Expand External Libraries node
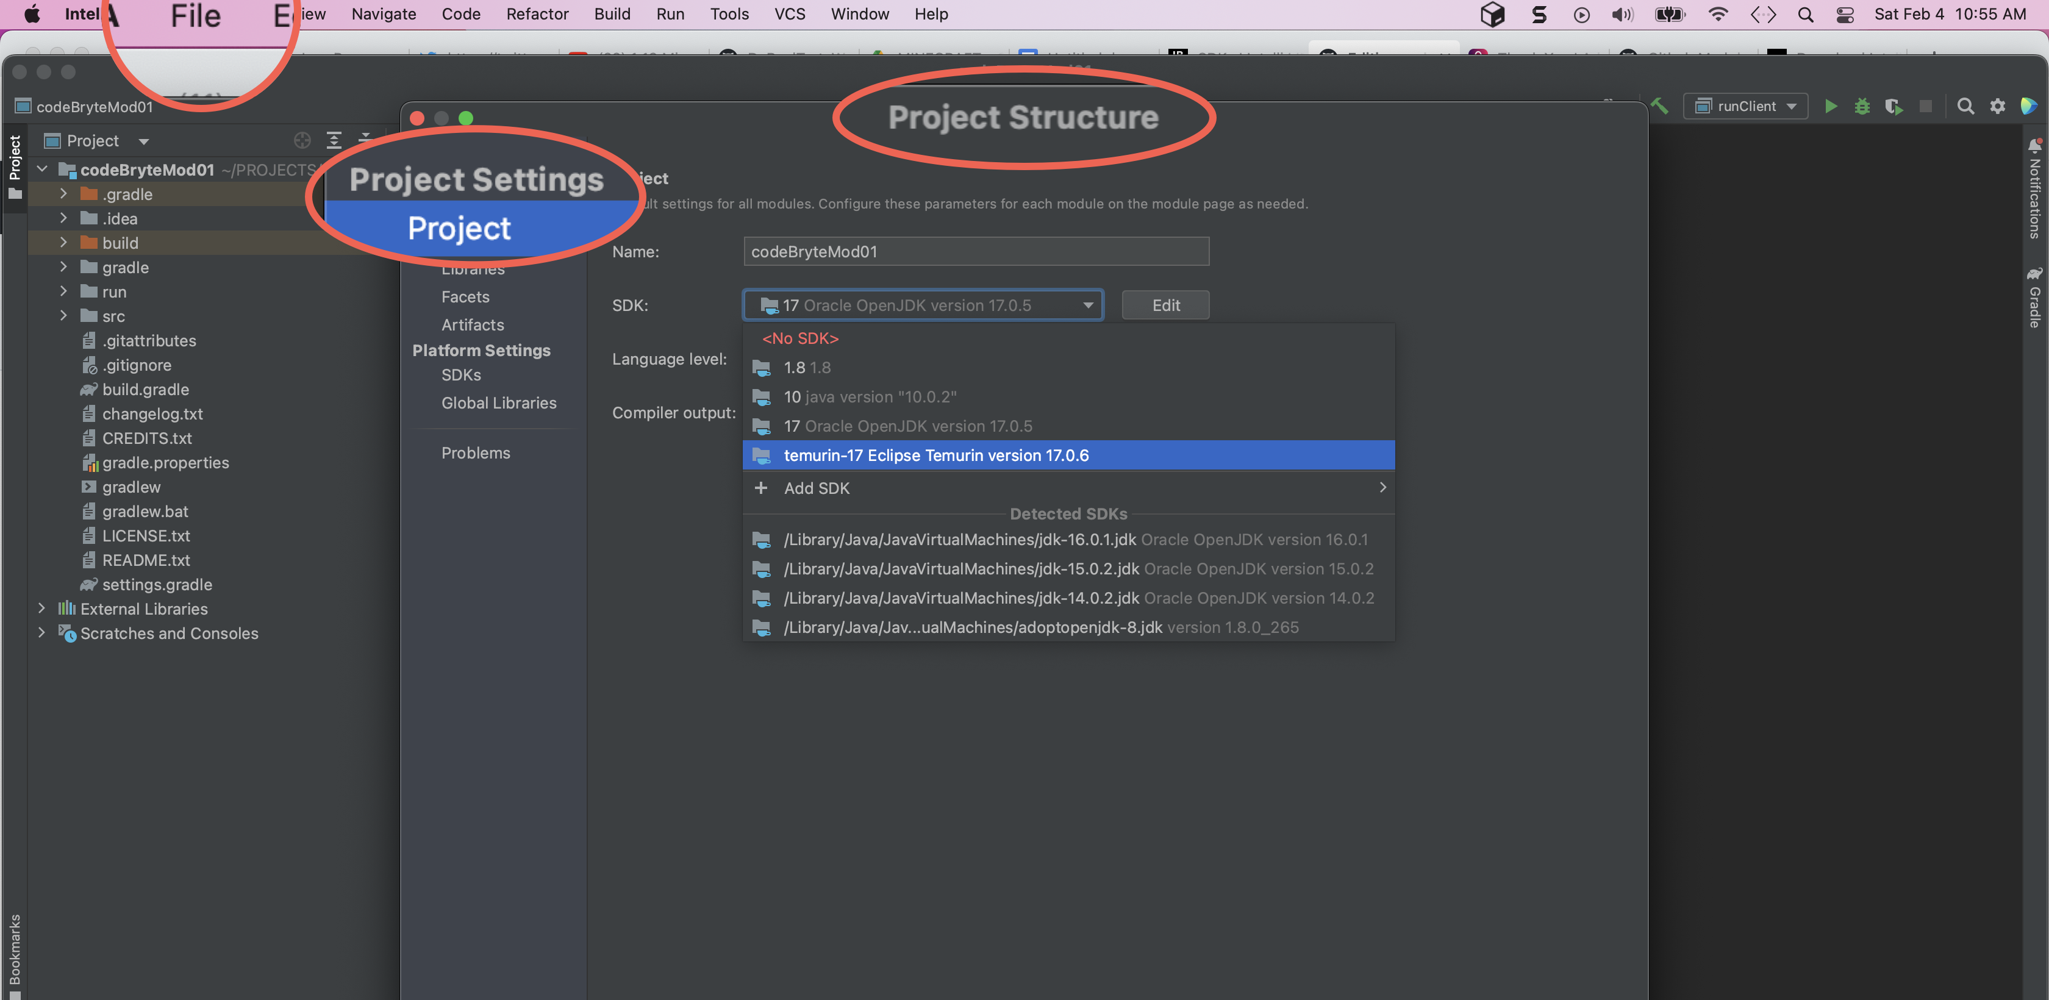 pyautogui.click(x=41, y=609)
